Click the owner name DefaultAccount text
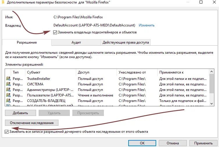This screenshot has width=219, height=147. [x=94, y=25]
